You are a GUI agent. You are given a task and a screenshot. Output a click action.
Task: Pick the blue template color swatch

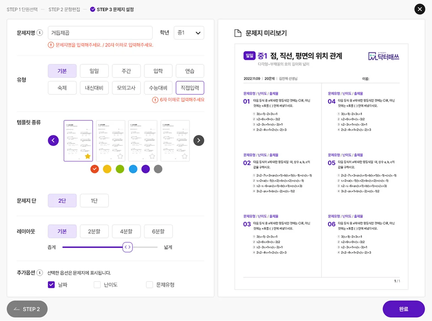(133, 169)
